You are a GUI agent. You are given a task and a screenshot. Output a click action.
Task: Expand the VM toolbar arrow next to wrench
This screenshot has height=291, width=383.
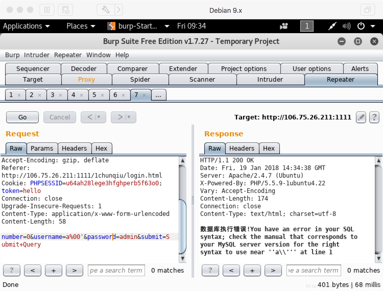tap(119, 10)
